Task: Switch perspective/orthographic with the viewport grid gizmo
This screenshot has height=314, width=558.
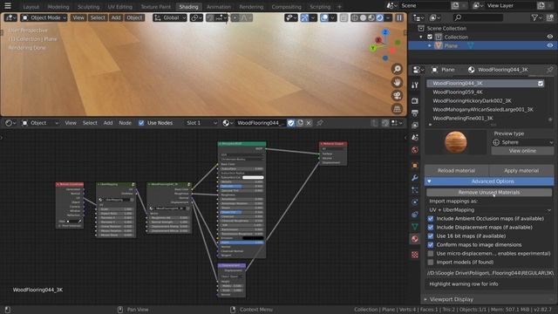Action: click(397, 109)
